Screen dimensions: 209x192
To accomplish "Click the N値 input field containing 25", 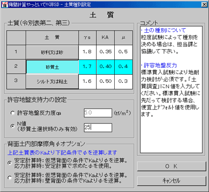I will (98, 127).
